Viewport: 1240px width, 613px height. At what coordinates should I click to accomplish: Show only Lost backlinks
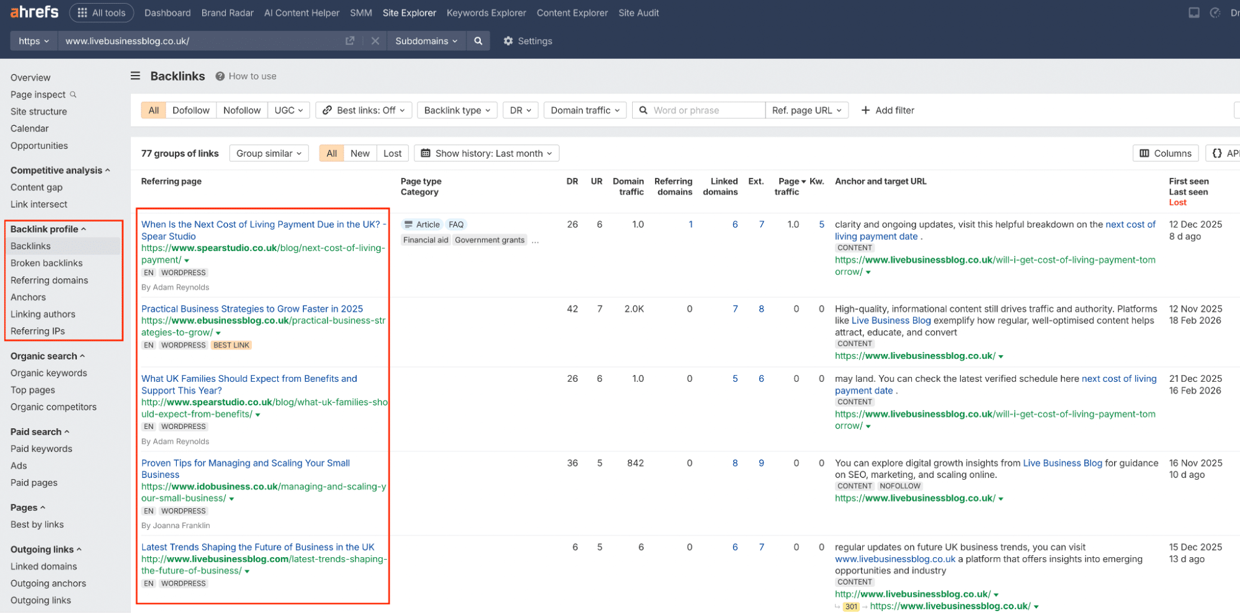(392, 153)
